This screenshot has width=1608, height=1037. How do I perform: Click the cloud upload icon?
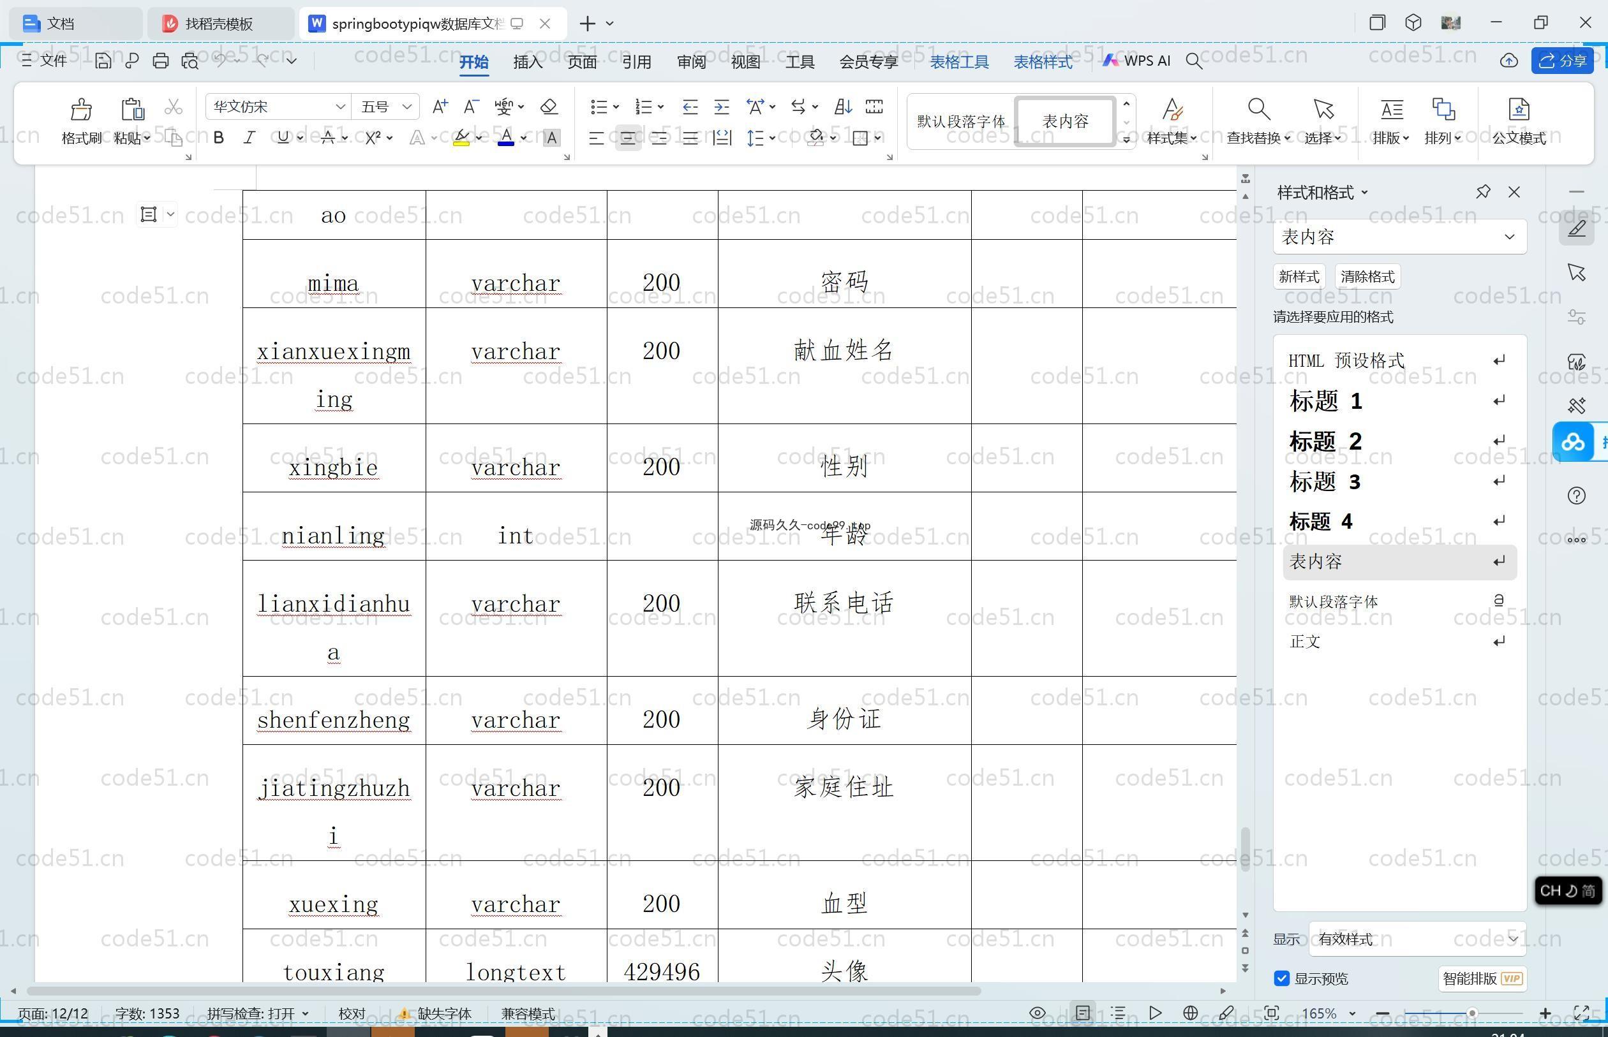(x=1509, y=61)
